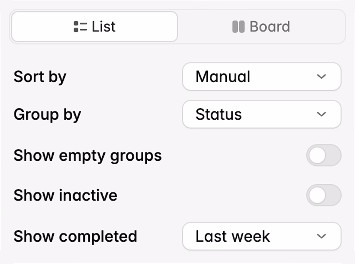Open the Show completed Last week dropdown
Viewport: 355px width, 264px height.
tap(261, 236)
